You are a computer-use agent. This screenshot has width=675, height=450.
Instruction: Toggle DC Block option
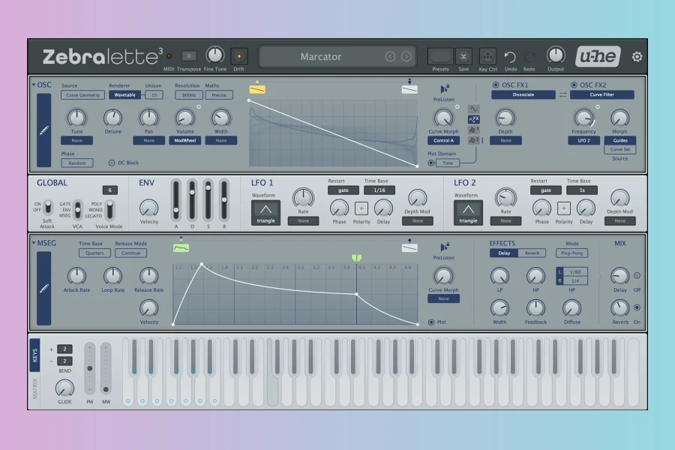coord(112,163)
